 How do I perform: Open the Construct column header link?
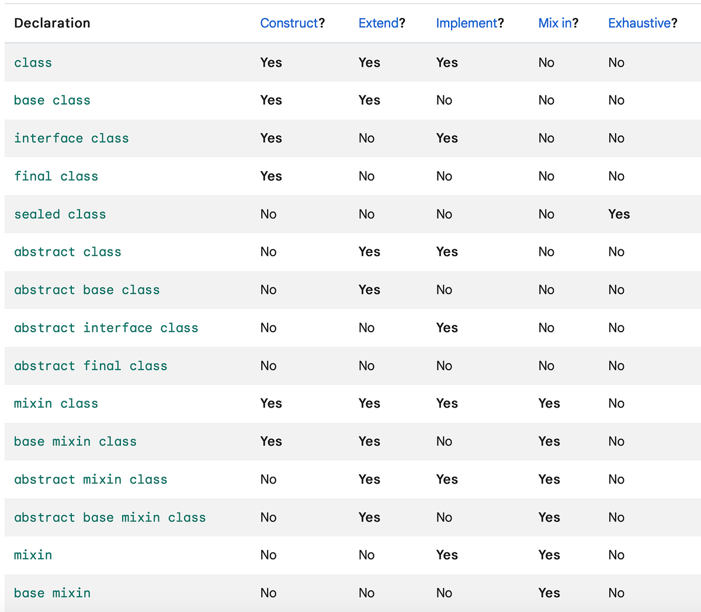click(x=289, y=23)
